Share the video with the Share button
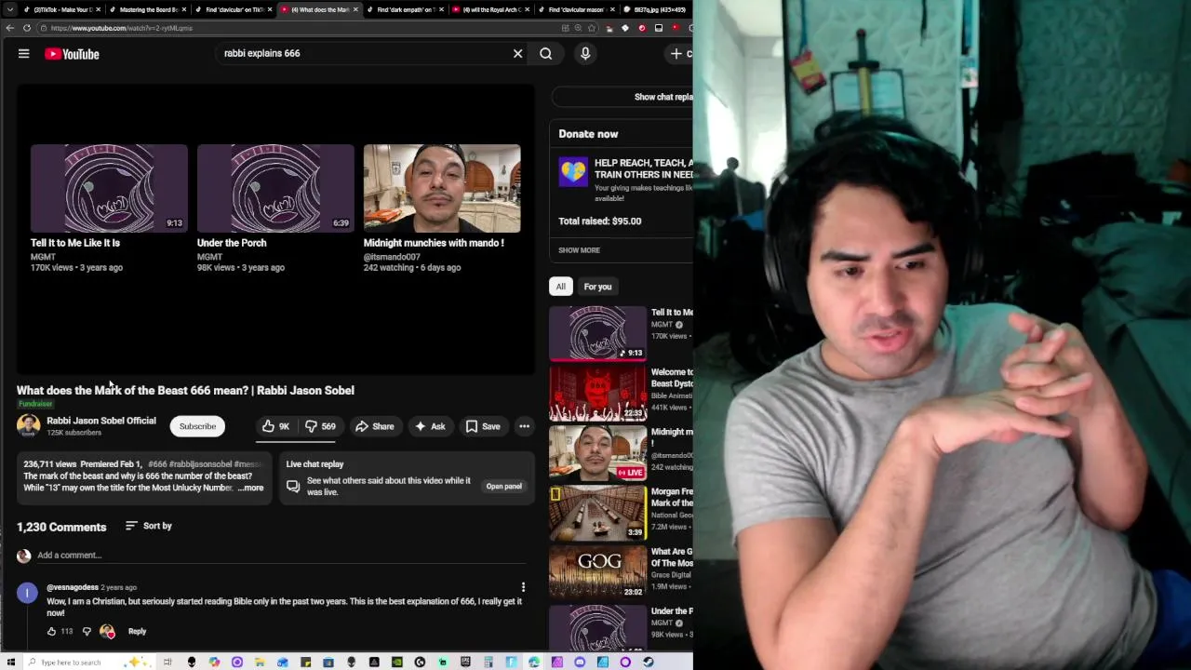This screenshot has height=670, width=1191. (x=375, y=426)
